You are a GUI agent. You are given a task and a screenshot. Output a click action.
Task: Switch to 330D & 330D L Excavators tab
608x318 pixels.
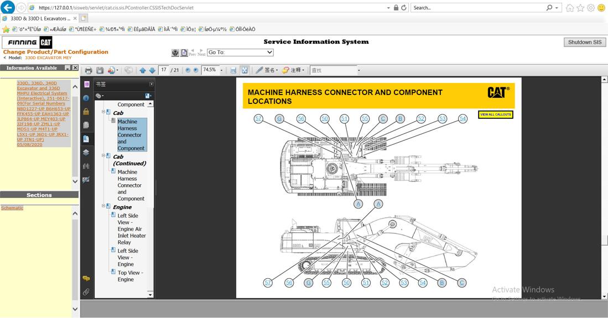click(x=40, y=18)
